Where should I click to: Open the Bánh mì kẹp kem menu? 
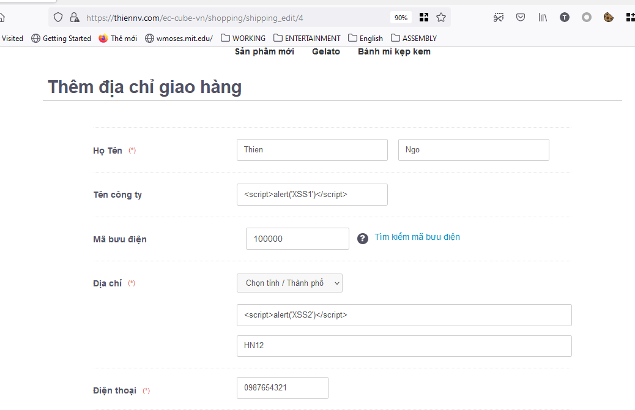click(394, 51)
